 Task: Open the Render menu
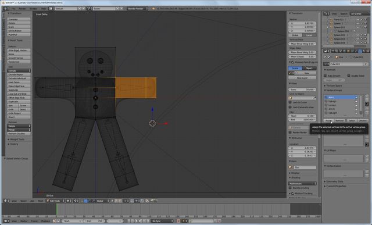coord(23,9)
